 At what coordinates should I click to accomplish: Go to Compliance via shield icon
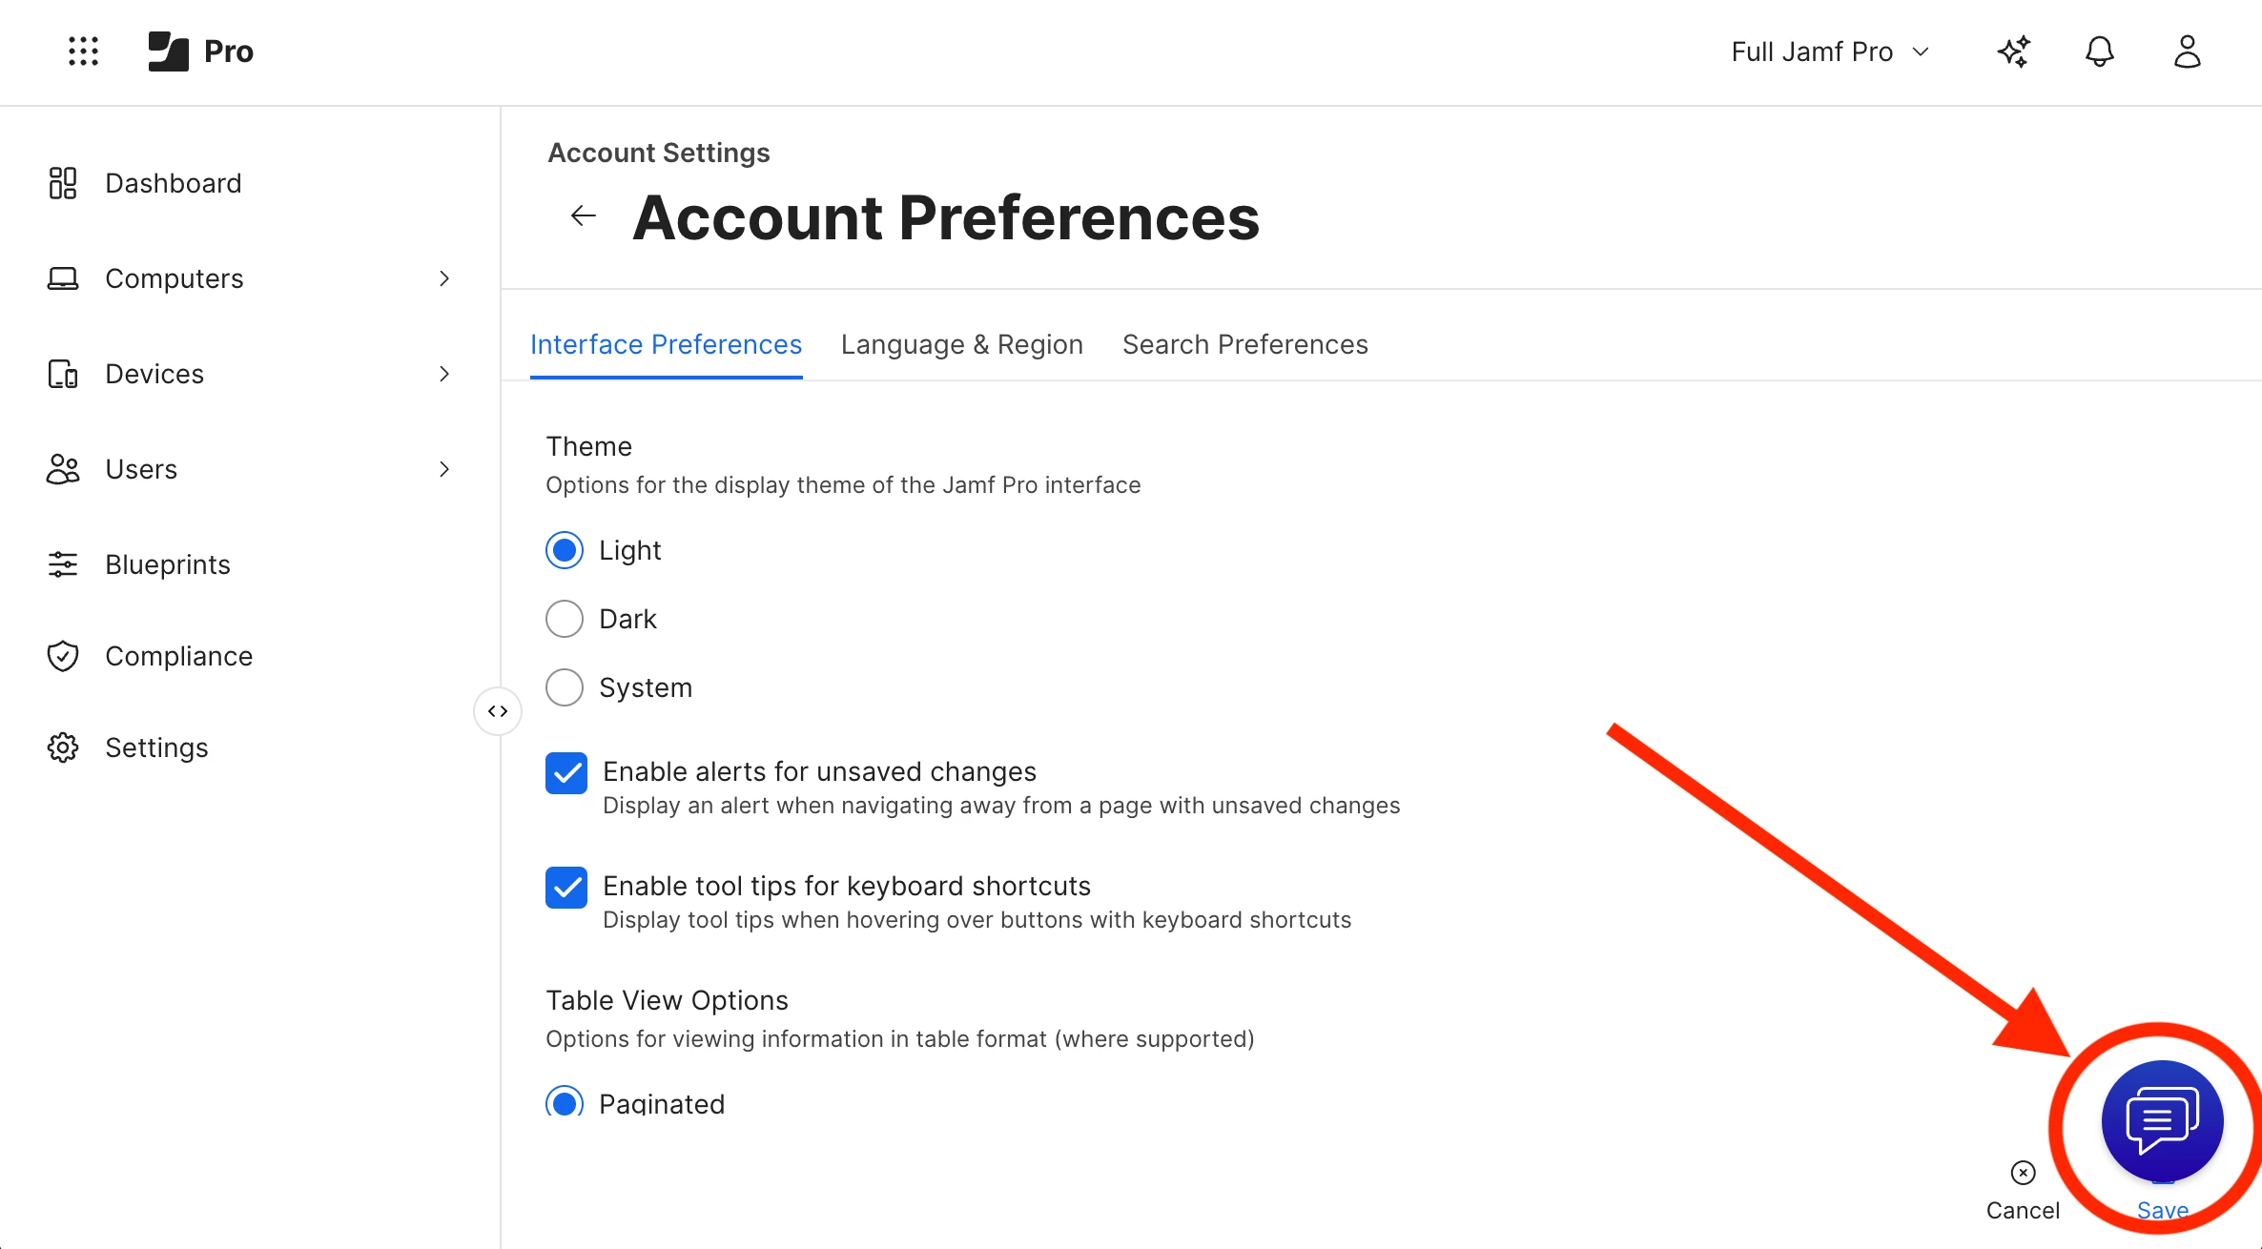[63, 656]
